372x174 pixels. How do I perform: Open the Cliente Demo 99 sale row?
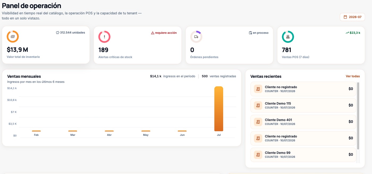pyautogui.click(x=303, y=155)
